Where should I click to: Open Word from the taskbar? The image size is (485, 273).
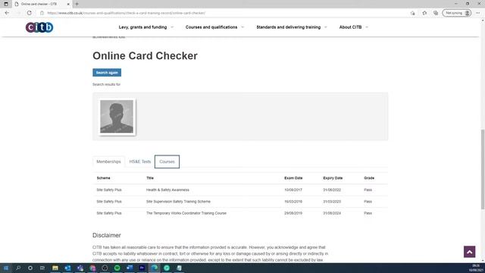130,268
